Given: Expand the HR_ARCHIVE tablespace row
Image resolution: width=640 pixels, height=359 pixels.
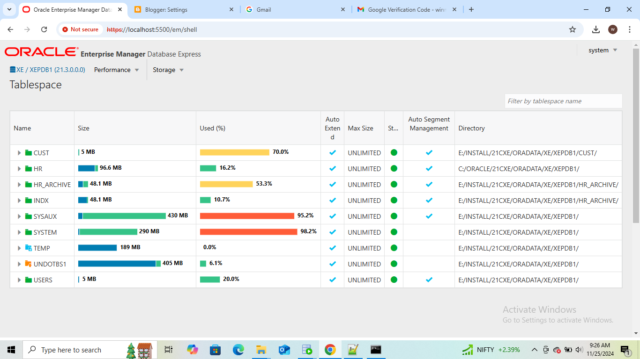Looking at the screenshot, I should pos(19,185).
